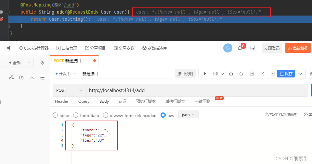
Task: Open the POST method dropdown
Action: point(70,90)
